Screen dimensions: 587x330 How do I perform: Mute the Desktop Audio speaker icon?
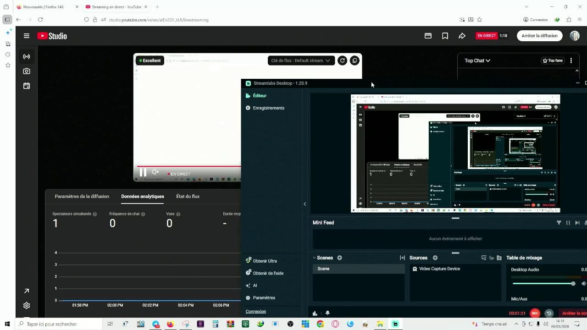(584, 284)
